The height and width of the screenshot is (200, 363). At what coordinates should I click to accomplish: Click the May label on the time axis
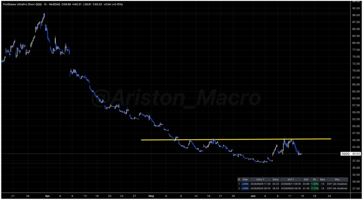coord(151,196)
